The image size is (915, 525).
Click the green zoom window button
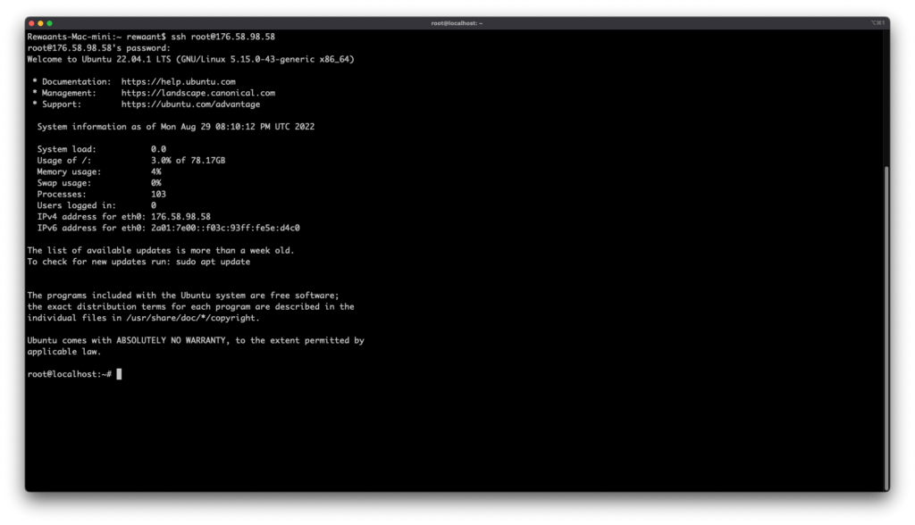[50, 23]
